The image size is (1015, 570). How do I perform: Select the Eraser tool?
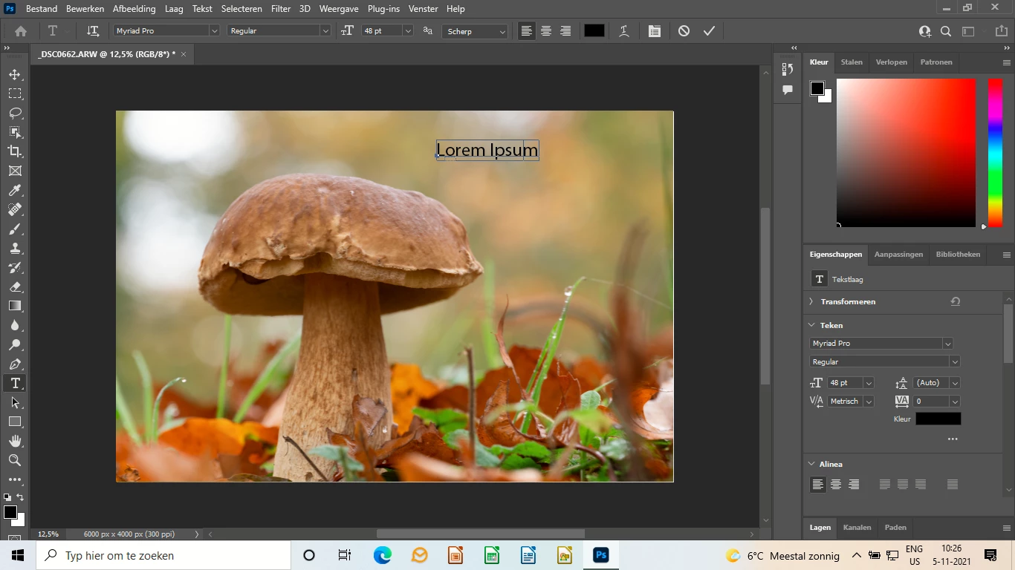[15, 286]
